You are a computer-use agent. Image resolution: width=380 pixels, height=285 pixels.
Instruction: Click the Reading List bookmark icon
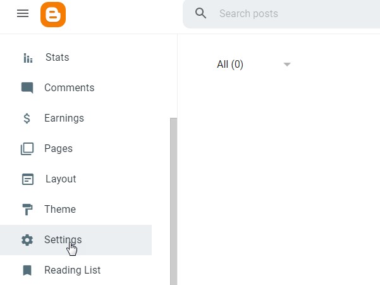click(x=27, y=270)
